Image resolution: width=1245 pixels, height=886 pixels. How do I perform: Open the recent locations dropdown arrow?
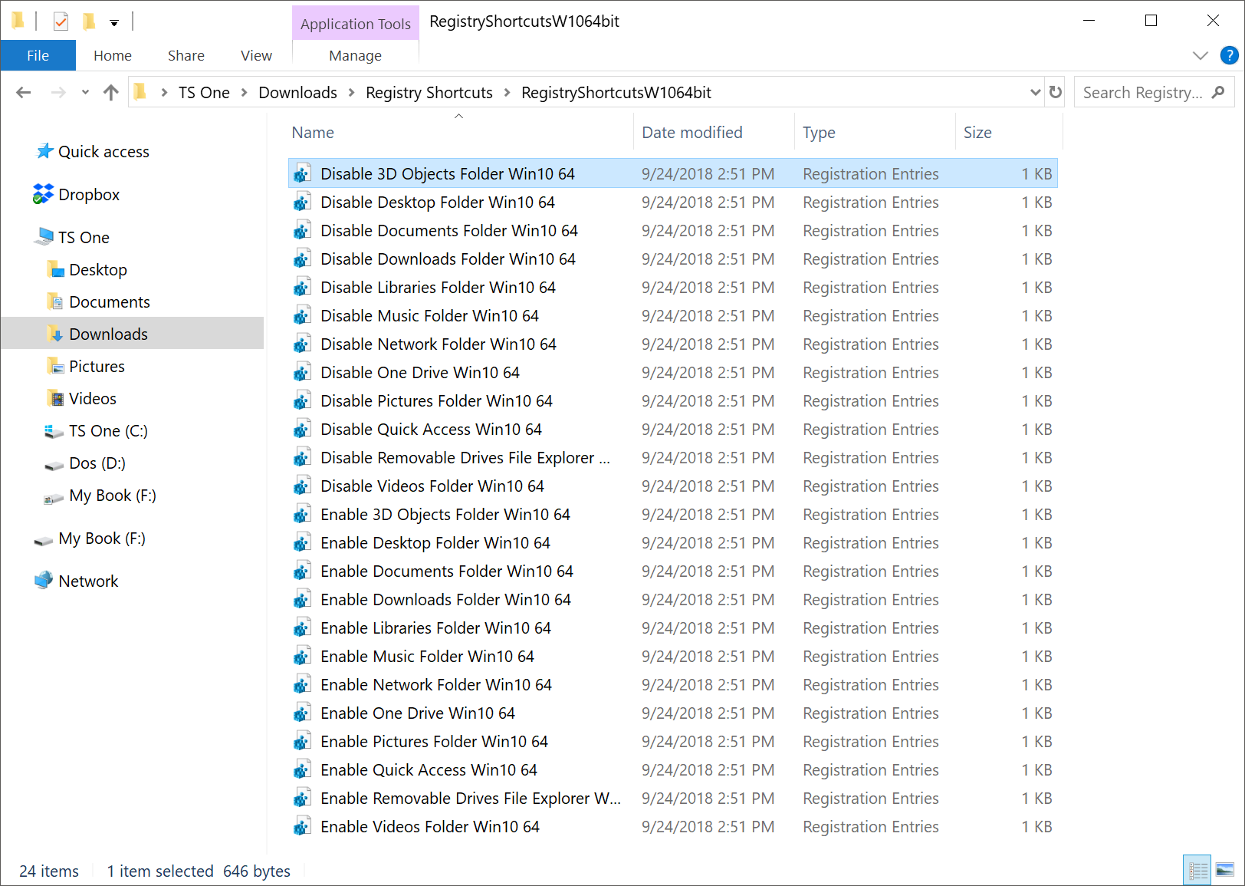click(85, 93)
